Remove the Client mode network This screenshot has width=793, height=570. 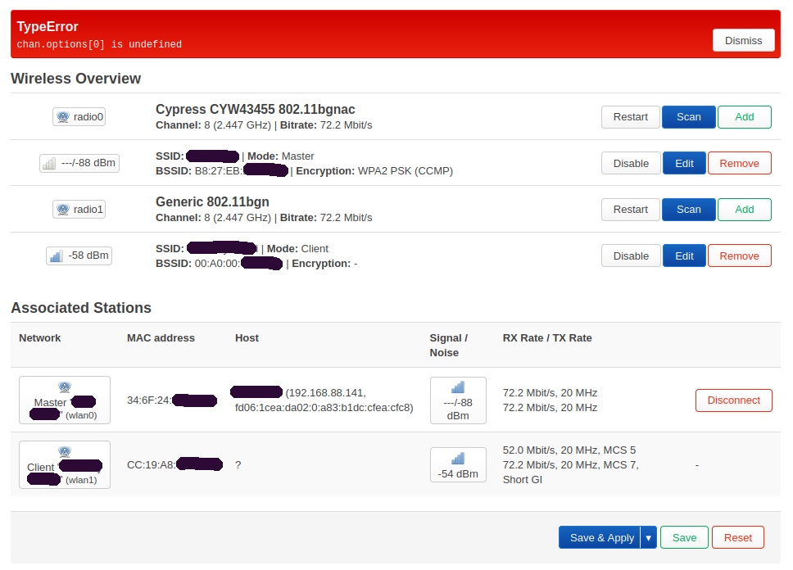point(739,256)
